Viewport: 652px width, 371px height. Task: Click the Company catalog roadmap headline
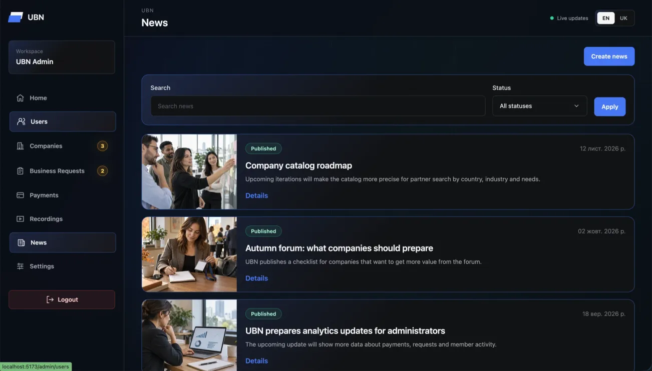click(x=298, y=165)
